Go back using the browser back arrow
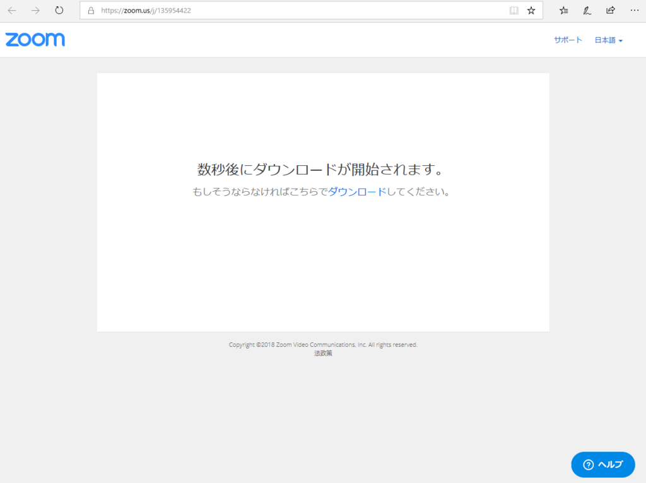The image size is (646, 483). [x=13, y=10]
